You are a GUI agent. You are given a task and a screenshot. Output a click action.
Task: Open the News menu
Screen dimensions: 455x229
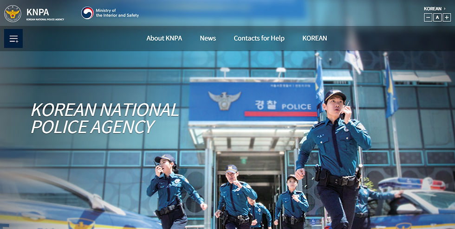(208, 38)
